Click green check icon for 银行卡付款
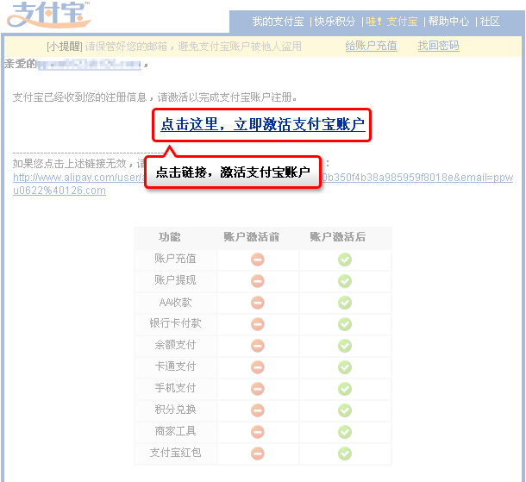Viewport: 526px width, 482px height. tap(345, 324)
